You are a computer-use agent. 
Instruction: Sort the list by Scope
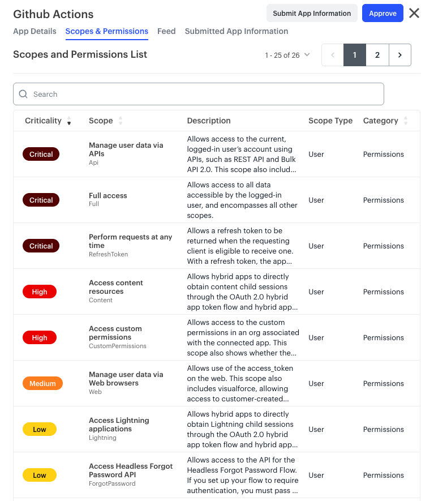point(121,121)
